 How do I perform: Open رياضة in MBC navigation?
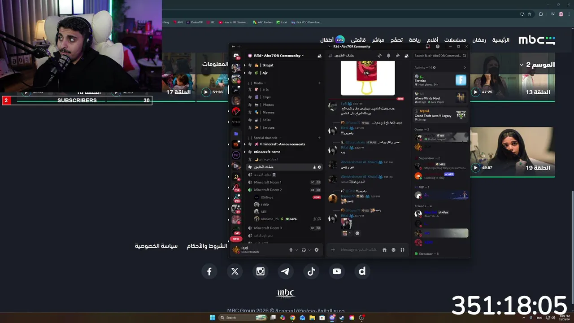click(414, 40)
